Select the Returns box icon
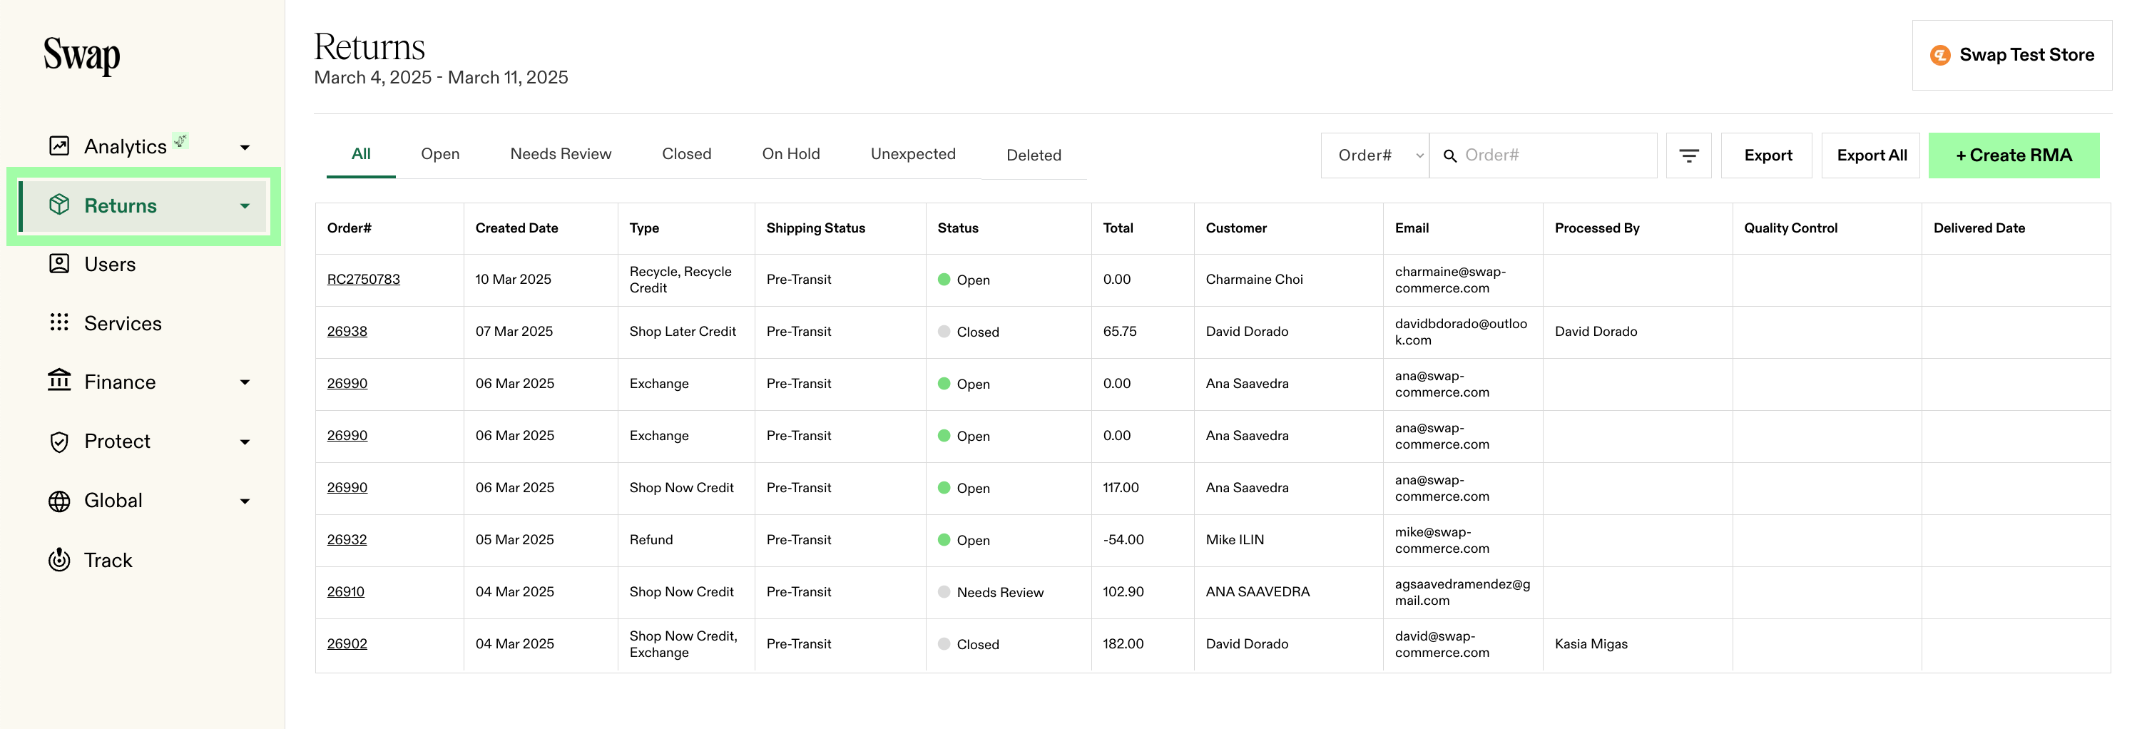 [59, 205]
